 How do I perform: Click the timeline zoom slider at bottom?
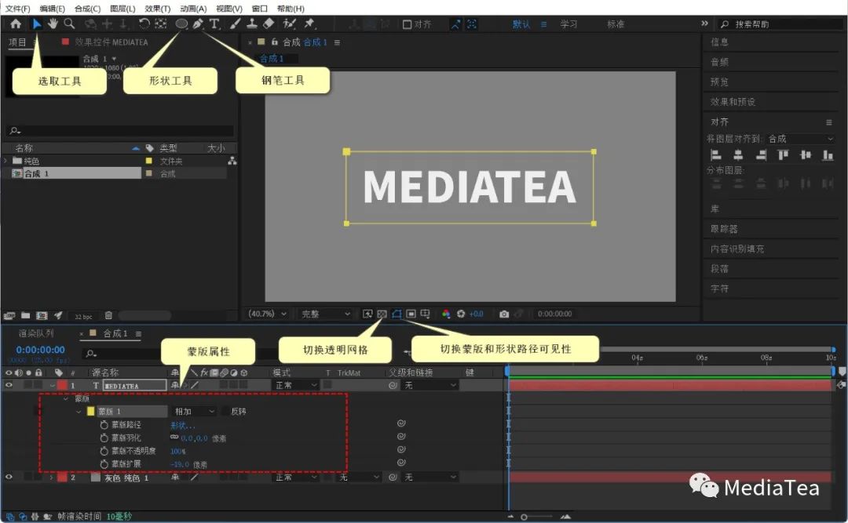coord(538,517)
